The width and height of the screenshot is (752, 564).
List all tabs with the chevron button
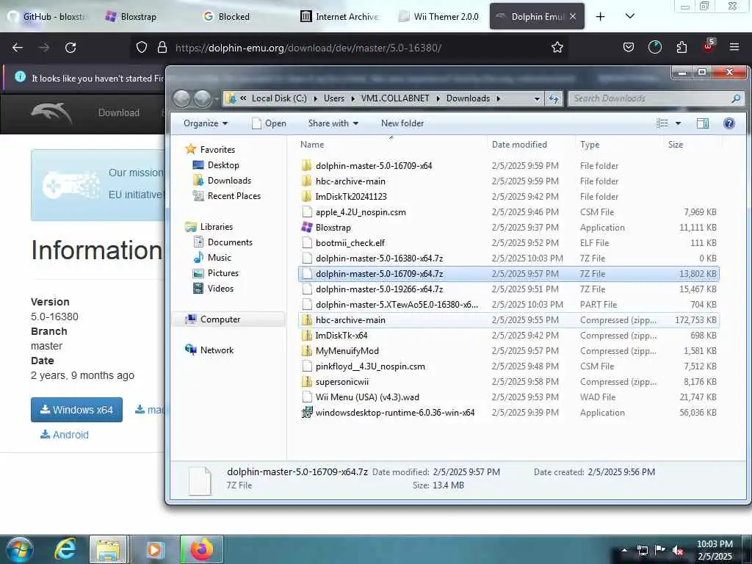pyautogui.click(x=629, y=16)
